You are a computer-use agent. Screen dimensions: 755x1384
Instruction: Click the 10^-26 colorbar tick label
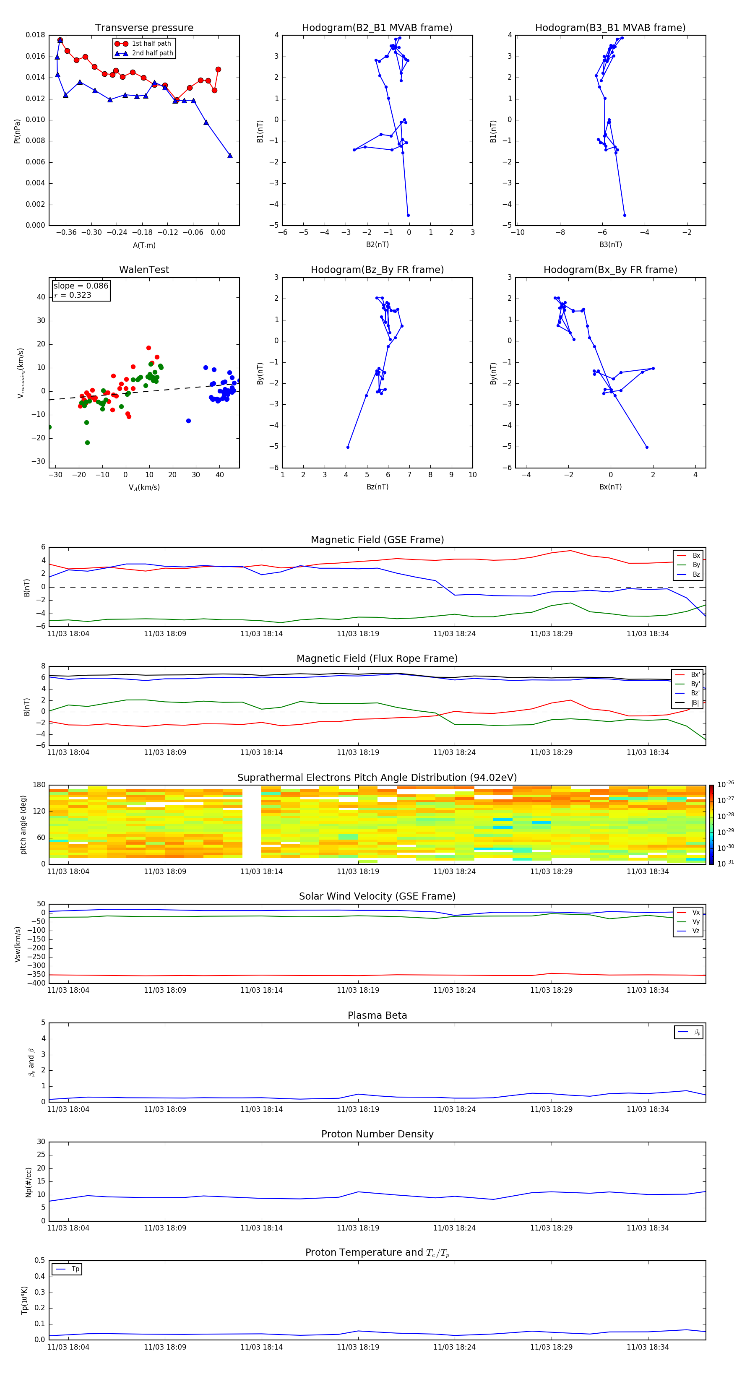pos(726,784)
